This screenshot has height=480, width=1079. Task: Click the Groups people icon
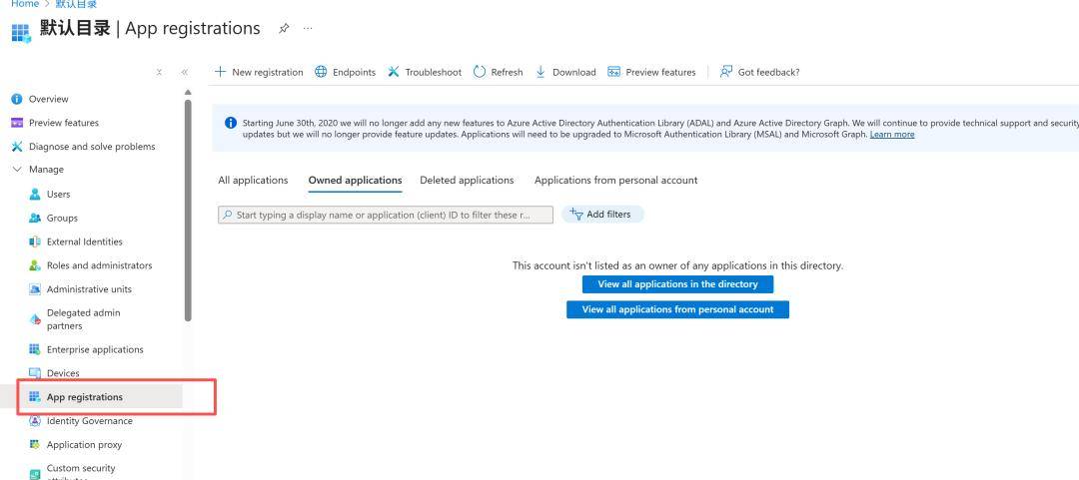pyautogui.click(x=35, y=218)
